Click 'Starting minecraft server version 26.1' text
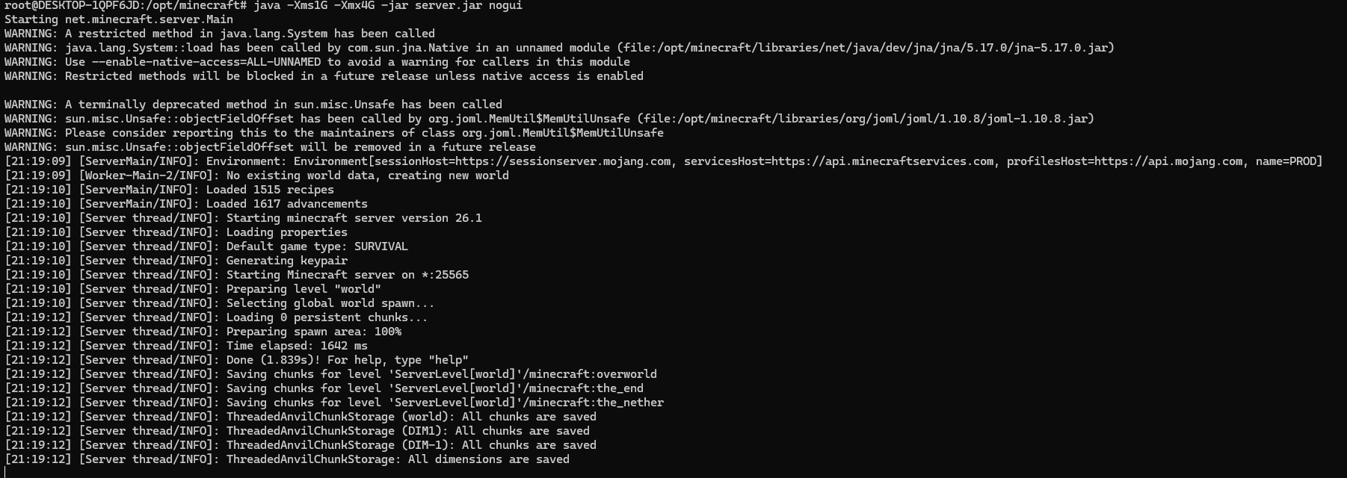The width and height of the screenshot is (1347, 478). tap(354, 218)
